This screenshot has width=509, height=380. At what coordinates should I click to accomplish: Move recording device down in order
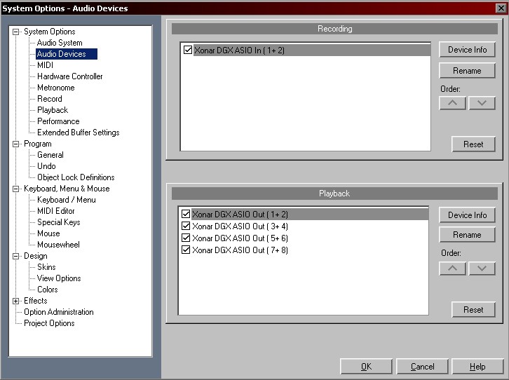click(482, 103)
